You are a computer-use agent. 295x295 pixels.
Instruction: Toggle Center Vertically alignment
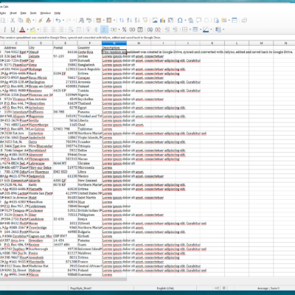click(96, 29)
